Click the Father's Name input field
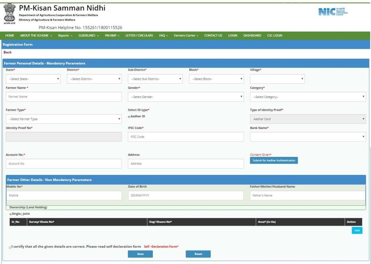Screen dimensions: 371x264 tap(308, 196)
